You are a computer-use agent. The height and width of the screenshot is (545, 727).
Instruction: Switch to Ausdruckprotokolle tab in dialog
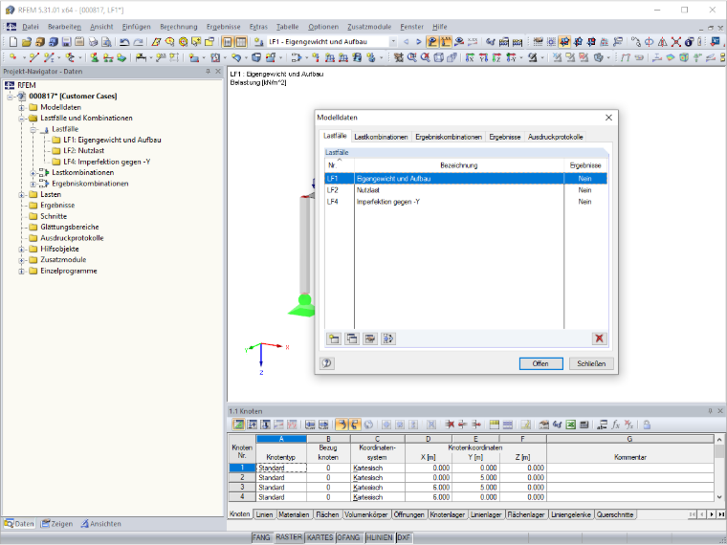tap(555, 137)
